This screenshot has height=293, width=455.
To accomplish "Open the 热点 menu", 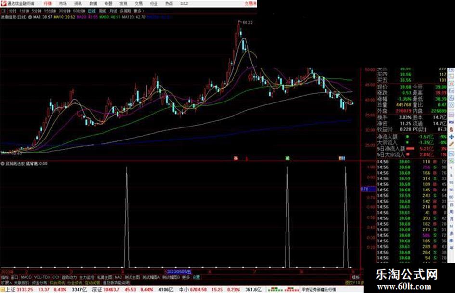I will point(169,4).
